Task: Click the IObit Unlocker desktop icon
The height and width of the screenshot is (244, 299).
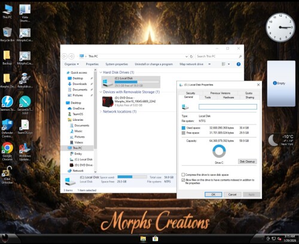Action: tap(7, 175)
